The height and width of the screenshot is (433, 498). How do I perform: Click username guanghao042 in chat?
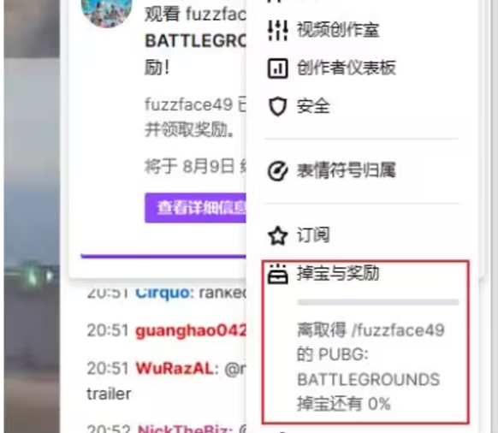(191, 330)
